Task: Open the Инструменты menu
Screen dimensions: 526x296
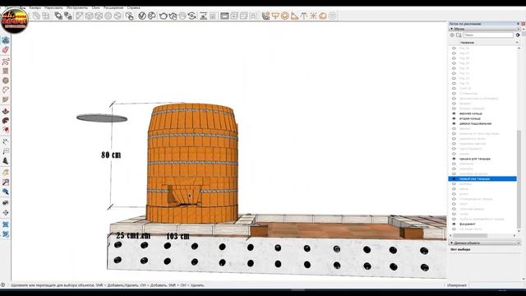Action: [x=77, y=7]
